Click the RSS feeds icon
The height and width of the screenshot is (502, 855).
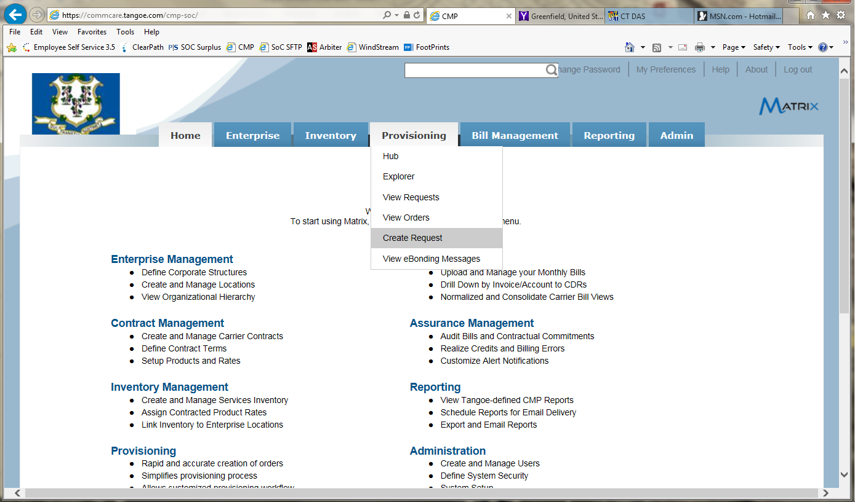pyautogui.click(x=657, y=47)
